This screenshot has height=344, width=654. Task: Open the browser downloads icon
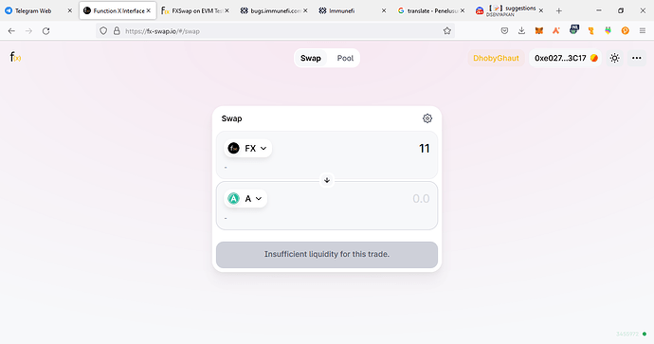[x=521, y=31]
